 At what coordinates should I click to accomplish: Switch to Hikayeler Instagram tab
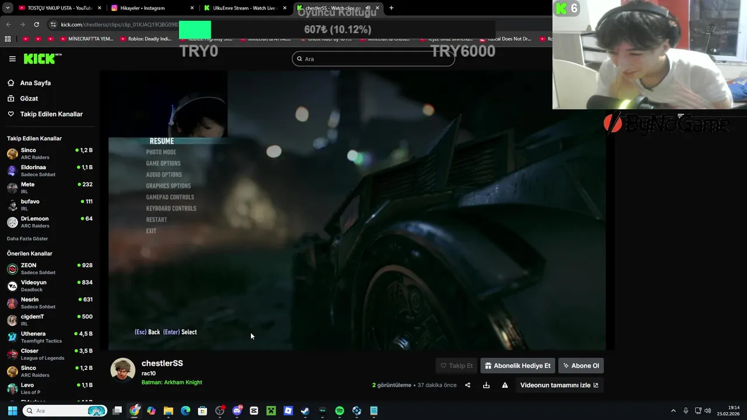pos(152,8)
